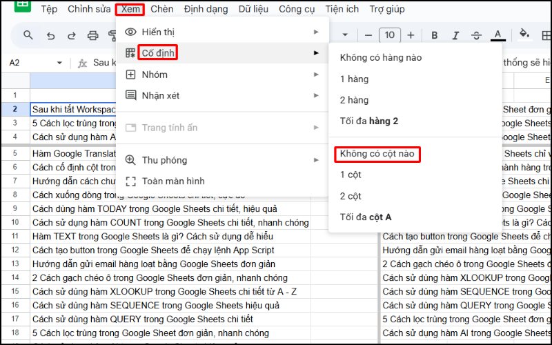
Task: Choose Toàn màn hình option
Action: pyautogui.click(x=222, y=181)
